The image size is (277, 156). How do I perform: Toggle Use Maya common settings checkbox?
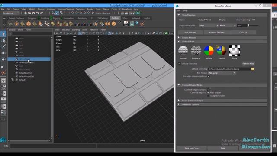point(209,76)
